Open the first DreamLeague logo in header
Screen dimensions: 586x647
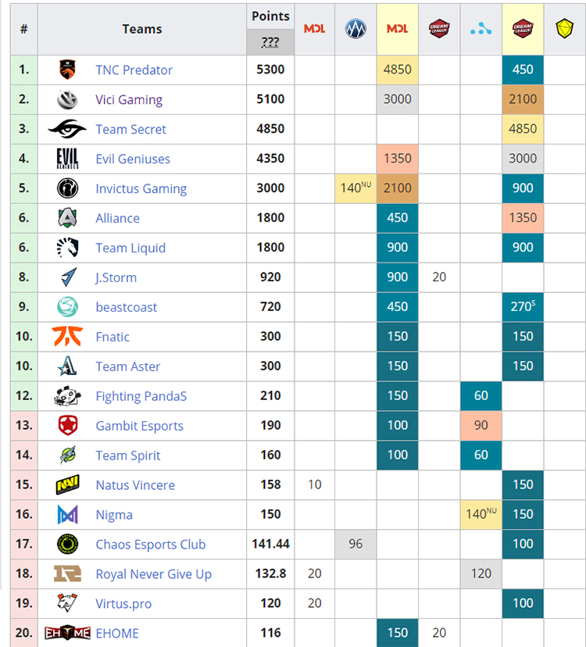pyautogui.click(x=439, y=29)
